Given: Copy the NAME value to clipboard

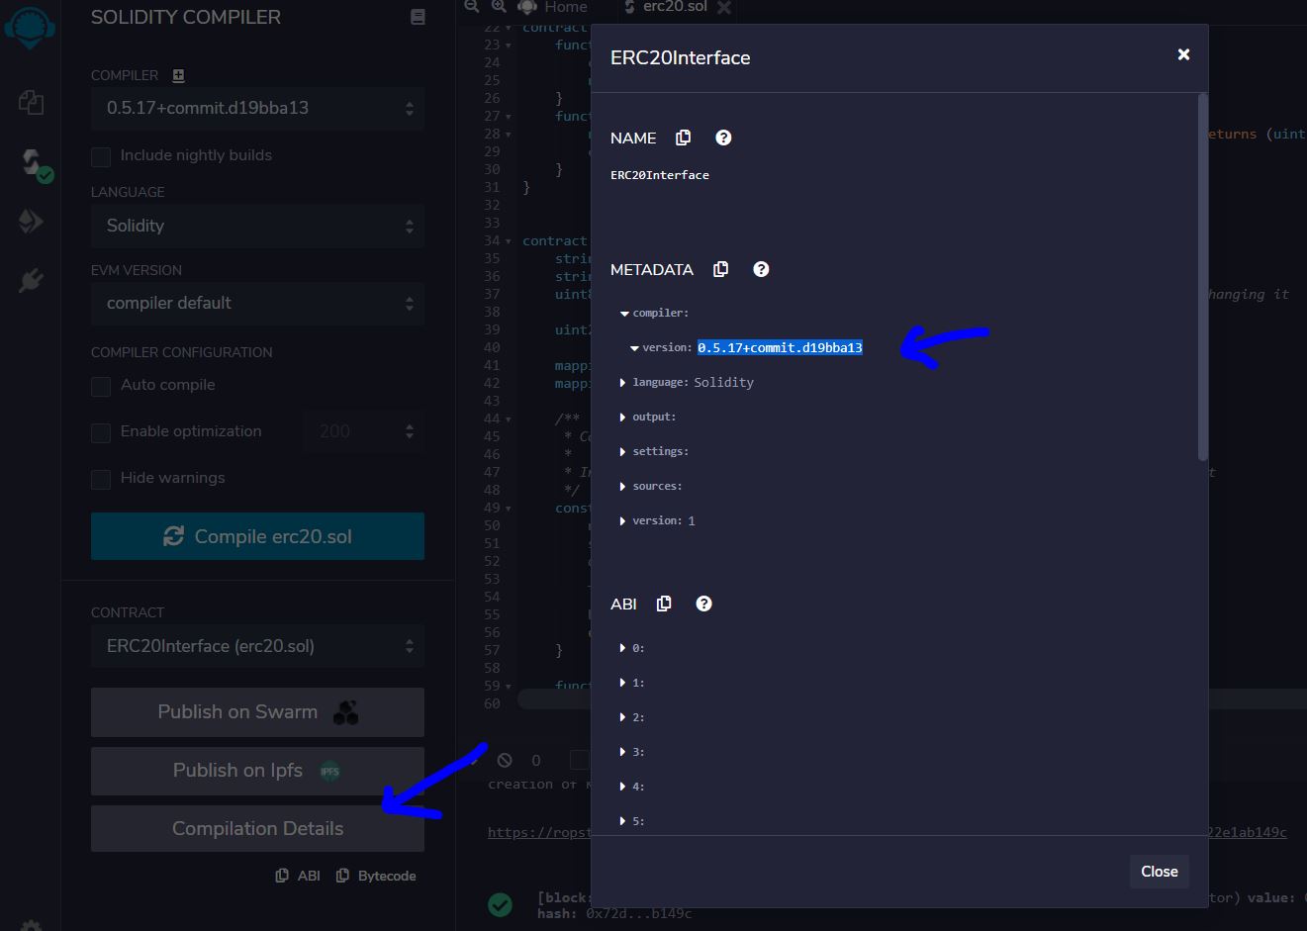Looking at the screenshot, I should tap(683, 138).
